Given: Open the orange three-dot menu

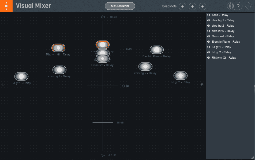Looking at the screenshot, I should coord(6,6).
